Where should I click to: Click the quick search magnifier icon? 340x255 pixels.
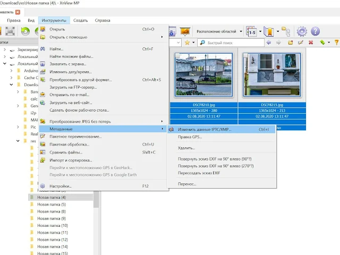(202, 42)
